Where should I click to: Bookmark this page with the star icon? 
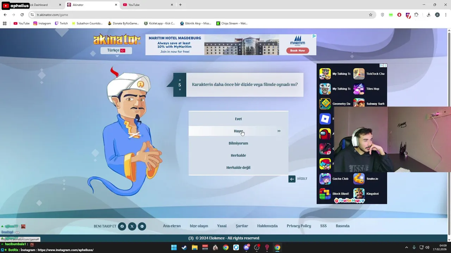click(370, 15)
